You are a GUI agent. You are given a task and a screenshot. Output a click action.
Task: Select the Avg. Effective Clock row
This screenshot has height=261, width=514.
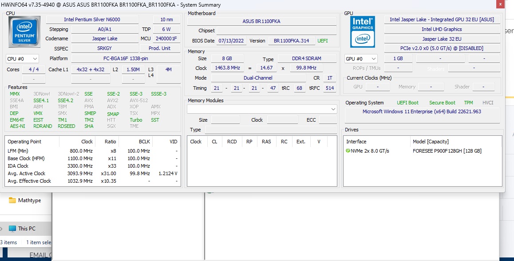click(93, 181)
